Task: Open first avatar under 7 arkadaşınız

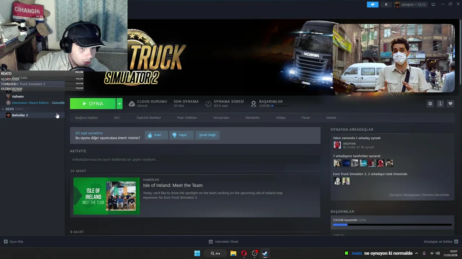Action: tap(337, 163)
